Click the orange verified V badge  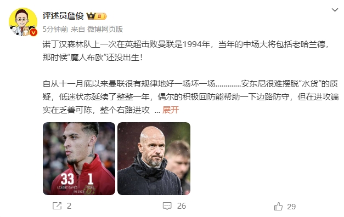[33, 32]
